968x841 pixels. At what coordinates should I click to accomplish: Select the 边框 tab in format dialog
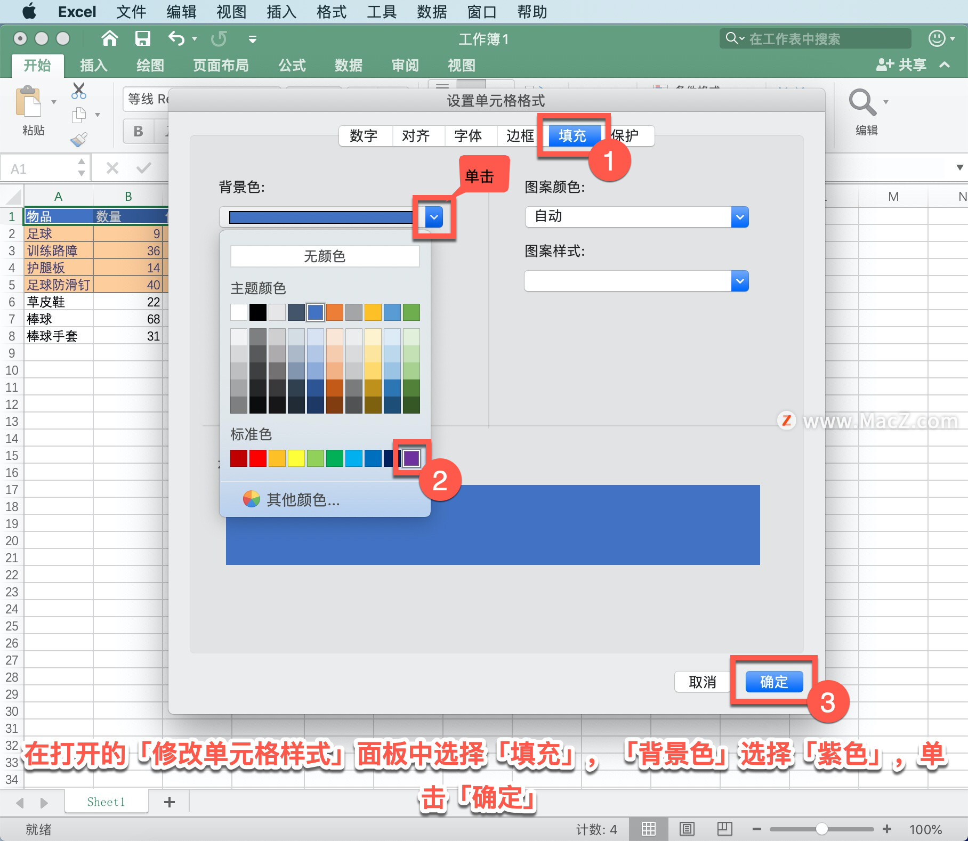coord(520,136)
